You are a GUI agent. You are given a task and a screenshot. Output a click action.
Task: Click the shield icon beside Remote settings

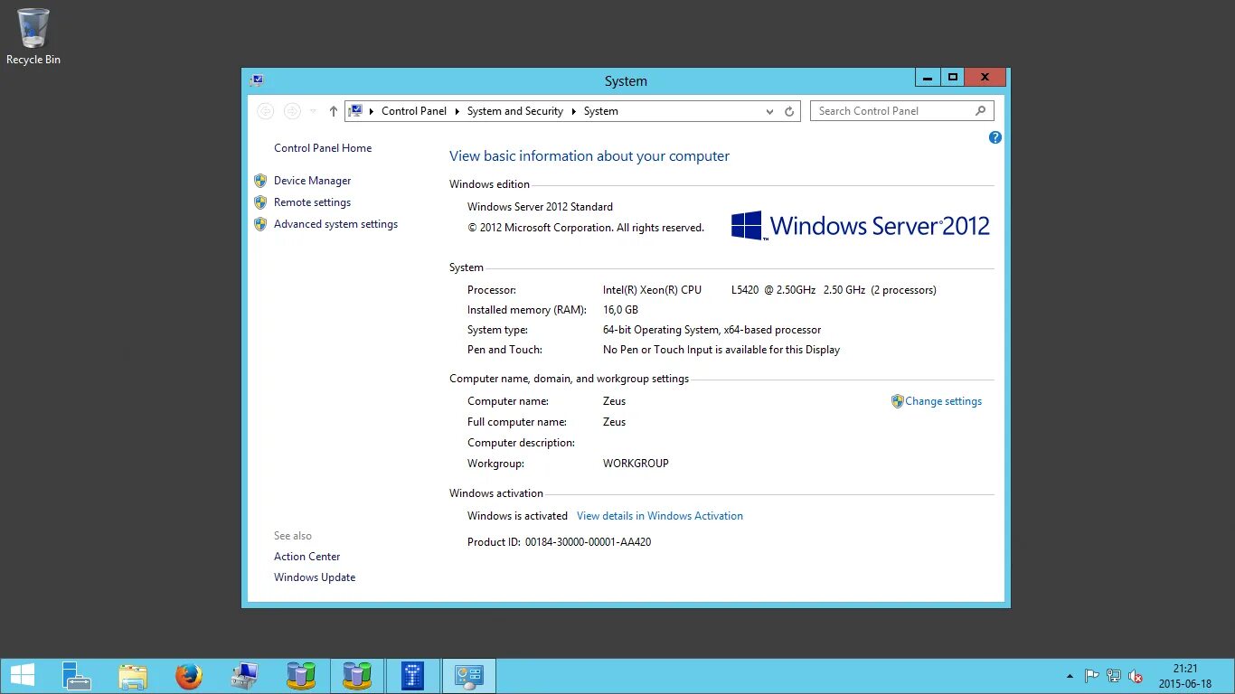(260, 202)
